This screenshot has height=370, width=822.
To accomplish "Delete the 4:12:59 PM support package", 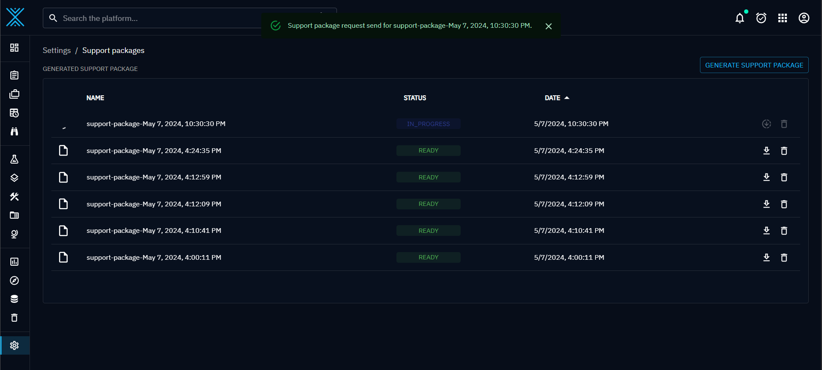I will tap(784, 177).
